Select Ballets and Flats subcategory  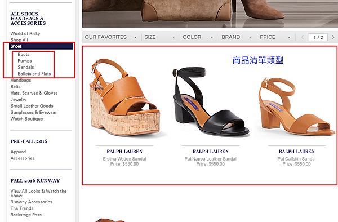point(34,74)
